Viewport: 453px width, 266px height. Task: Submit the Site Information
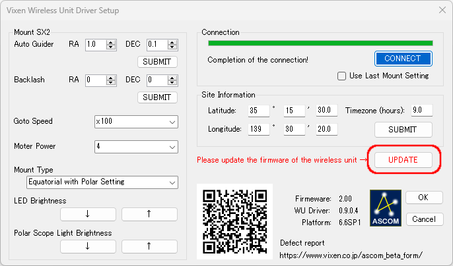coord(403,130)
